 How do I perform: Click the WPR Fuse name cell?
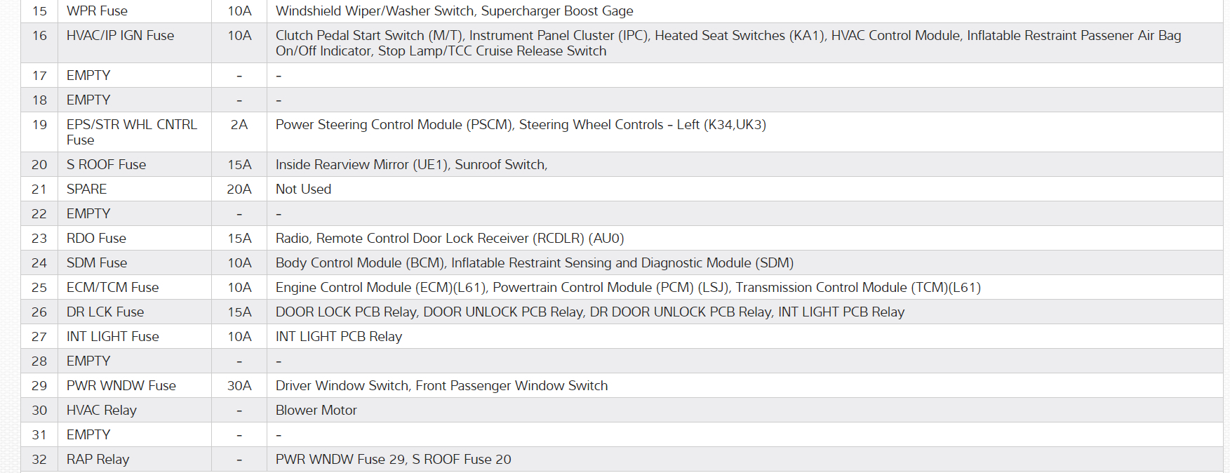click(97, 11)
